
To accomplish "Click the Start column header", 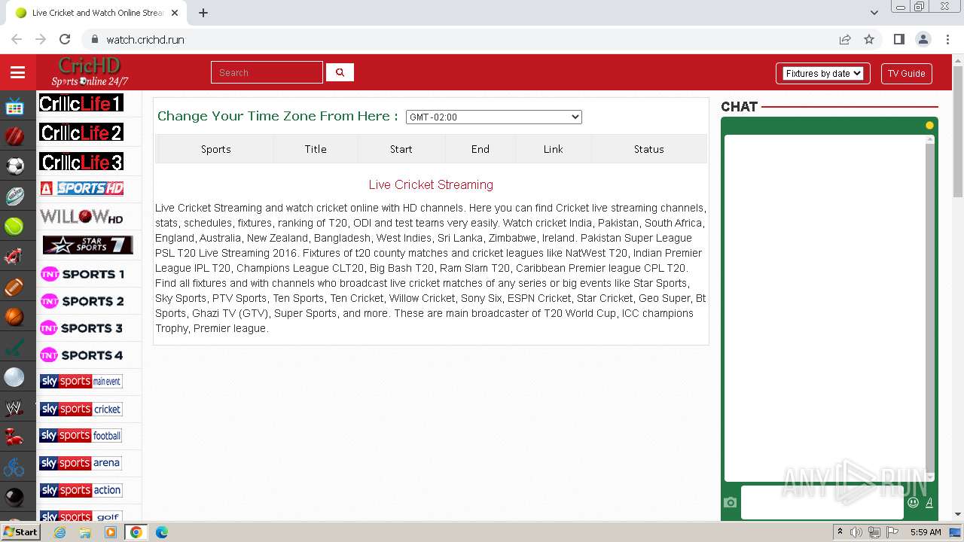I will coord(401,149).
